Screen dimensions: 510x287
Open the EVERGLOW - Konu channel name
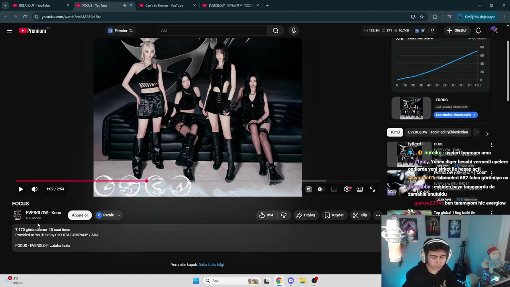click(x=43, y=213)
